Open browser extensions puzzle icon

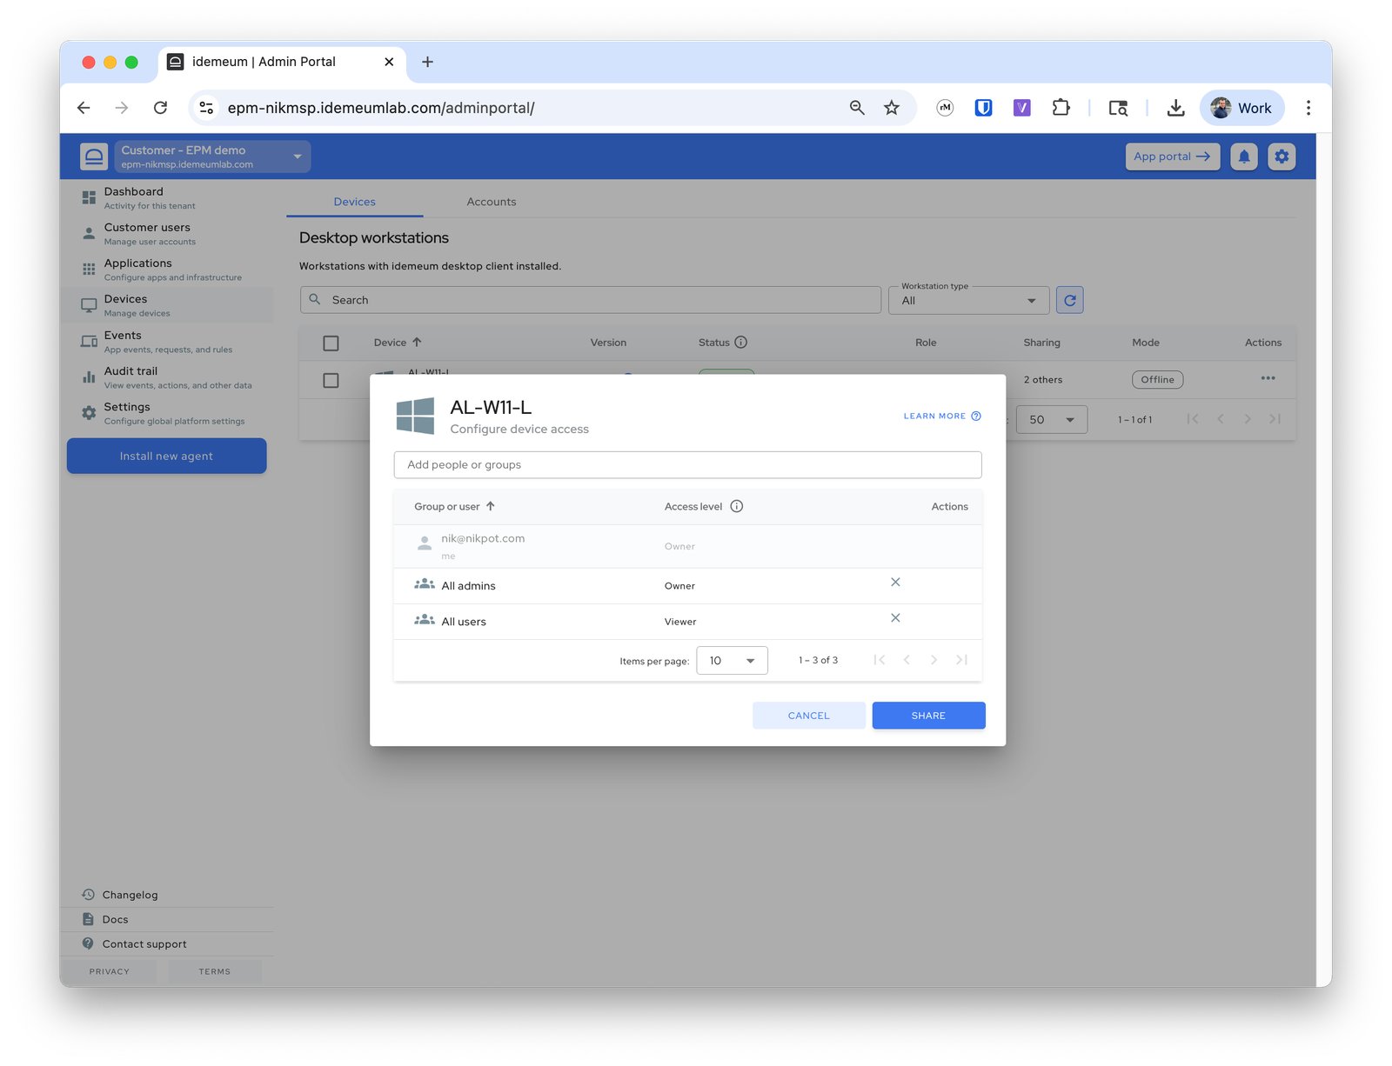point(1061,108)
